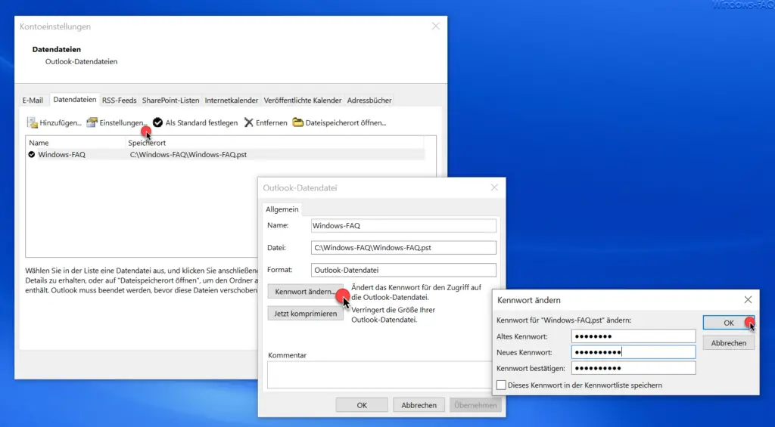Viewport: 775px width, 427px height.
Task: Select the Allgemein tab in Outlook-Datendatei
Action: tap(282, 209)
